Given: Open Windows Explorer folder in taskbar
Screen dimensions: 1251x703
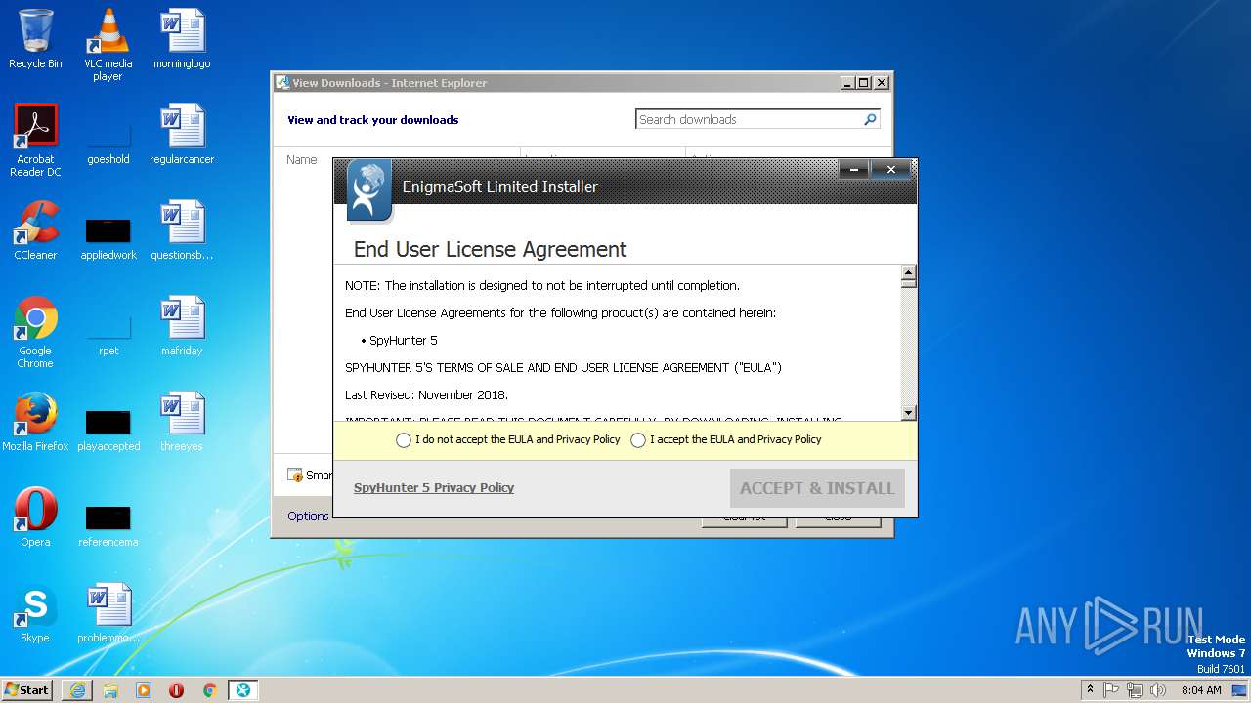Looking at the screenshot, I should [x=110, y=690].
